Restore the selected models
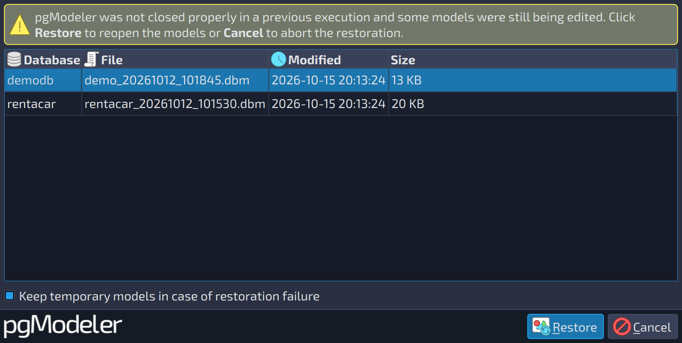 [x=565, y=326]
